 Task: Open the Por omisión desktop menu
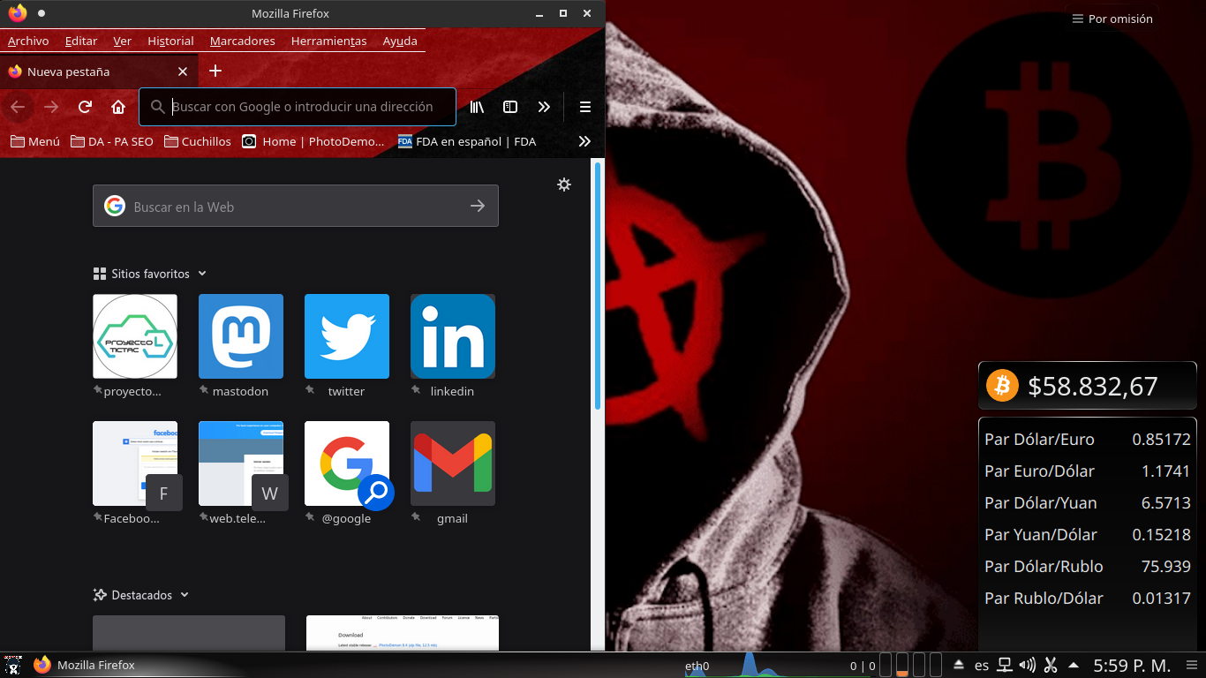(1112, 19)
